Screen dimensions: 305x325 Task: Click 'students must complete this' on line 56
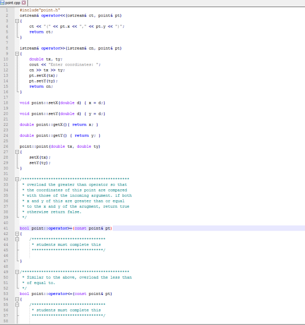point(69,310)
